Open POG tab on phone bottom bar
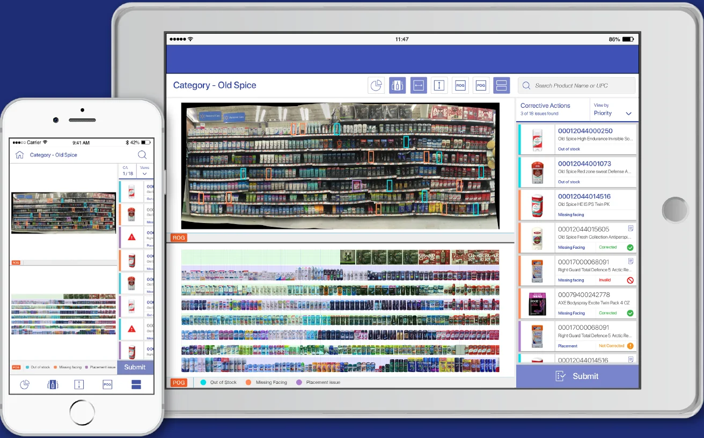The width and height of the screenshot is (704, 438). point(107,384)
